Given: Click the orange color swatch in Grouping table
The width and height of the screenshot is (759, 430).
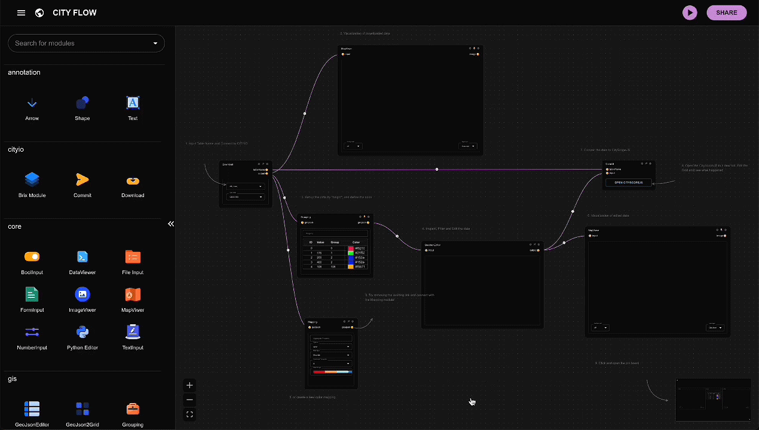Looking at the screenshot, I should click(351, 267).
